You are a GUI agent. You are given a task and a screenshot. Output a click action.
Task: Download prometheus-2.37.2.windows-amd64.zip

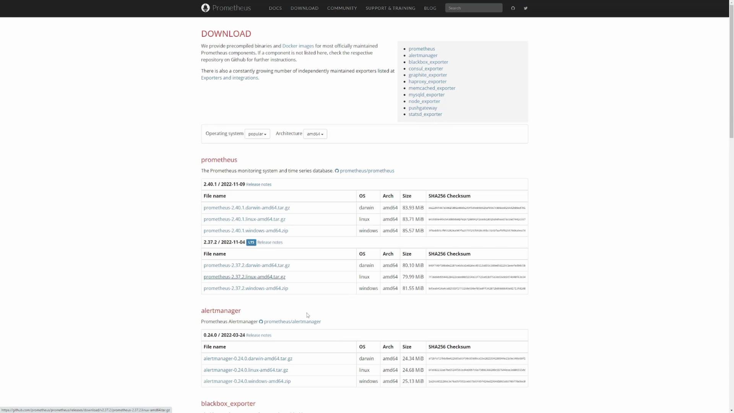coord(246,288)
